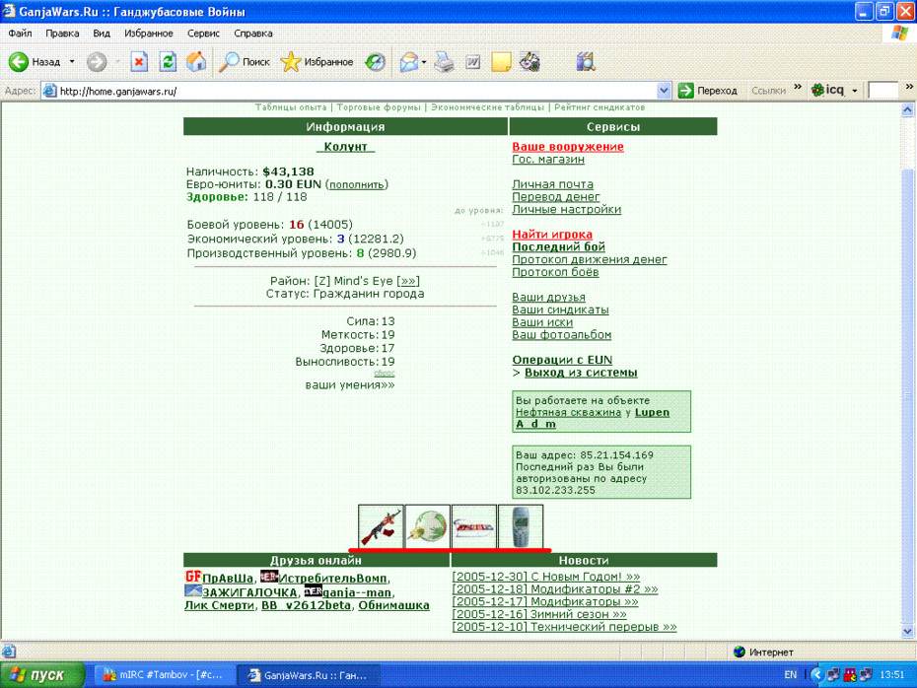The image size is (917, 688).
Task: Open the back button history dropdown arrow
Action: pyautogui.click(x=72, y=61)
